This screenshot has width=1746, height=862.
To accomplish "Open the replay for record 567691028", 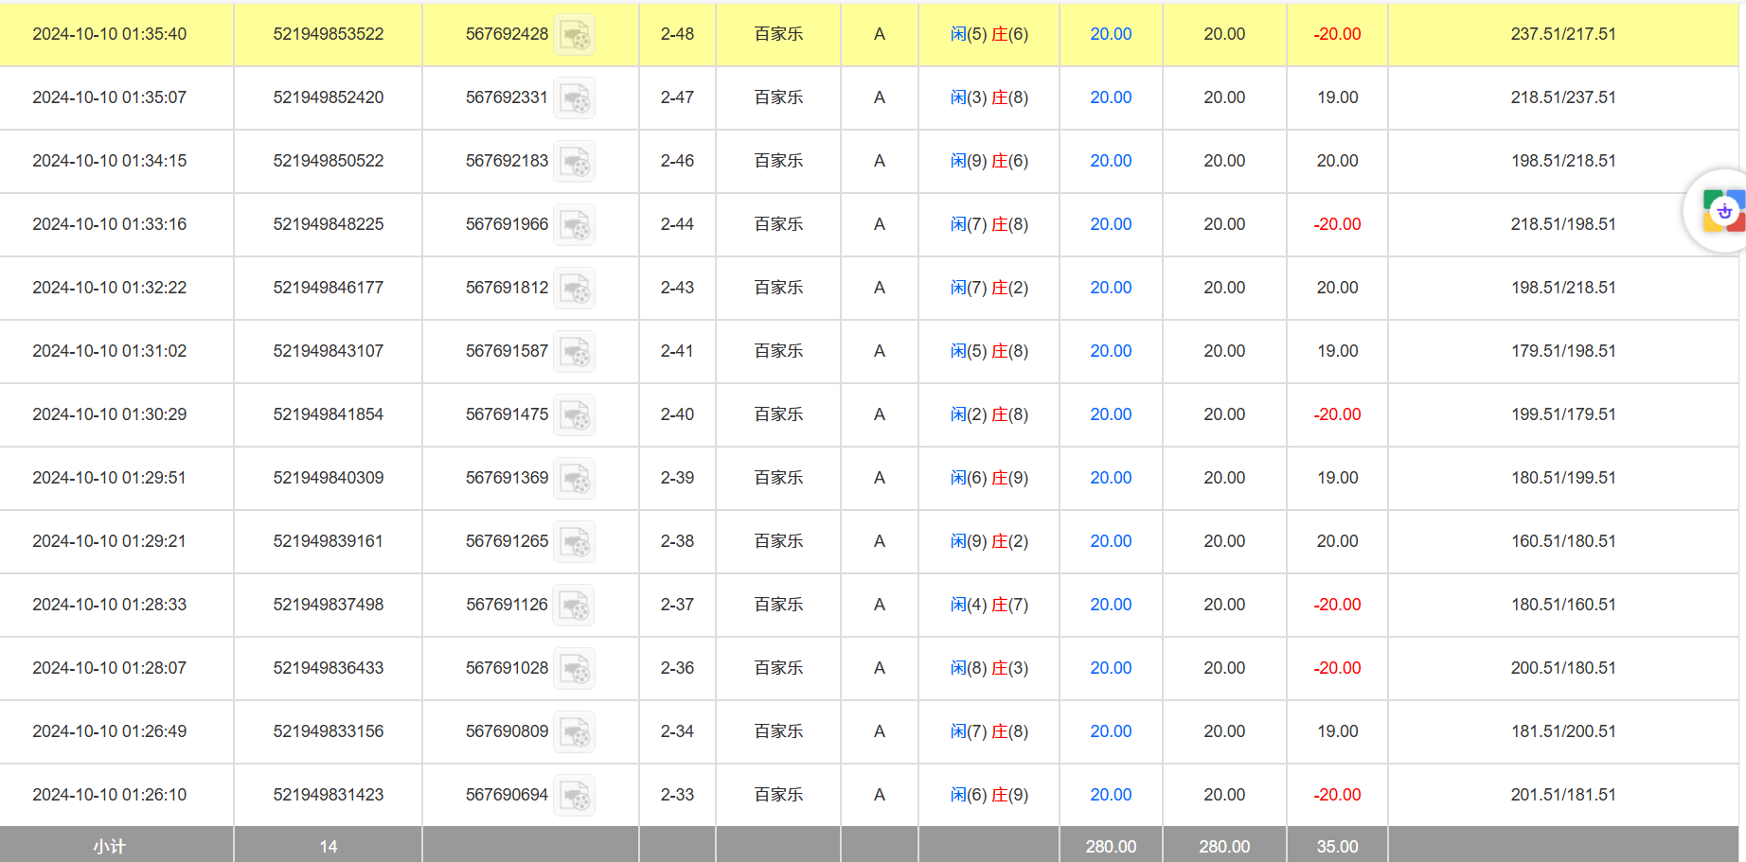I will (x=574, y=668).
